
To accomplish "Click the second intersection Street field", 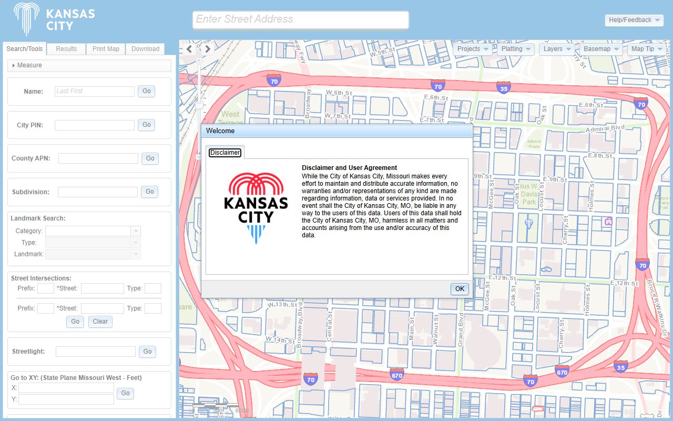I will click(x=103, y=308).
